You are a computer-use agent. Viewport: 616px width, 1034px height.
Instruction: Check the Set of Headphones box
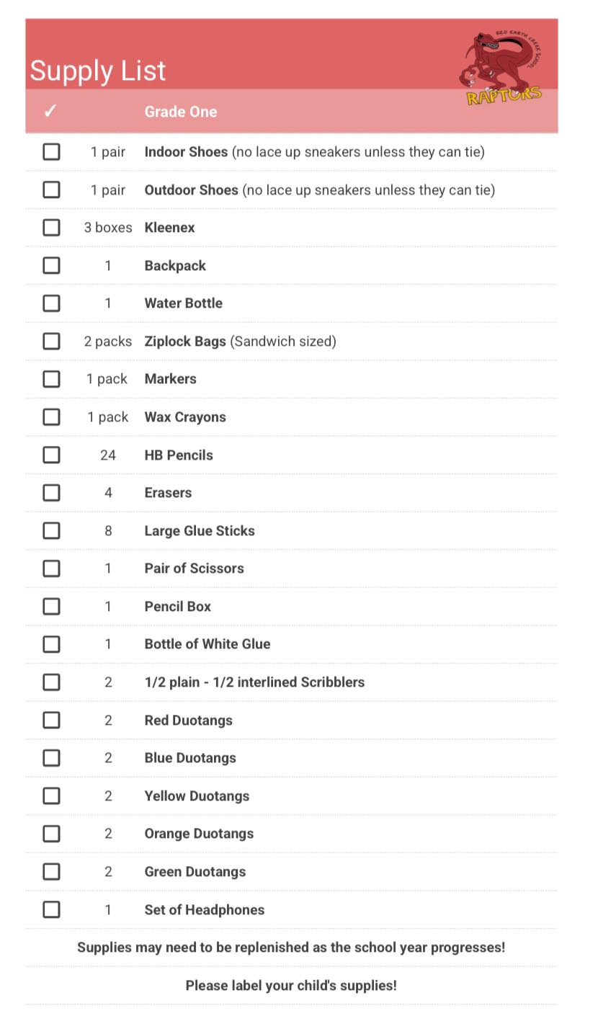(51, 909)
